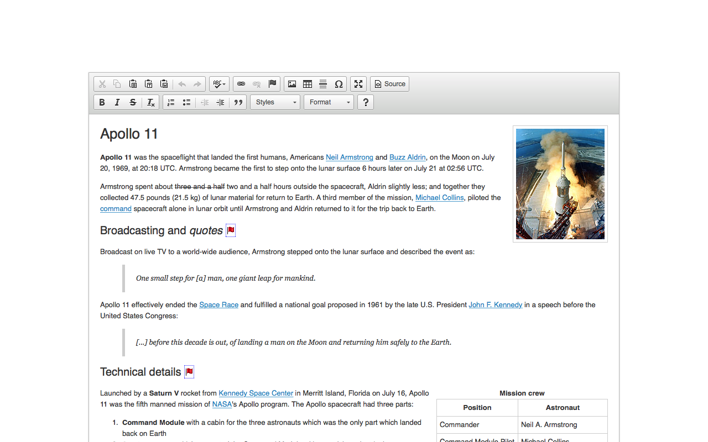
Task: Click the About question mark button
Action: coord(366,102)
